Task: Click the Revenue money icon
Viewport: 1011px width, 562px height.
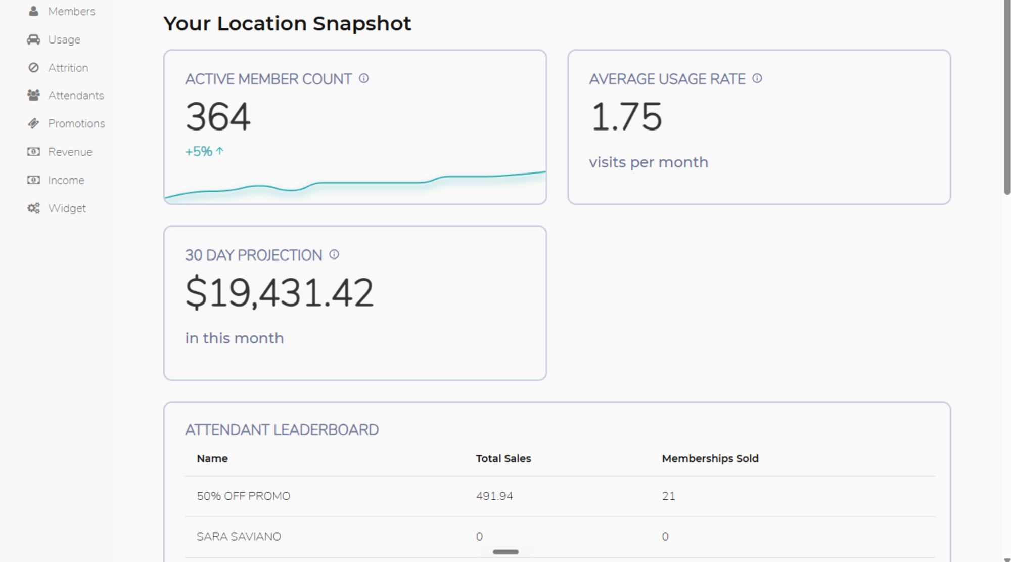Action: click(33, 152)
